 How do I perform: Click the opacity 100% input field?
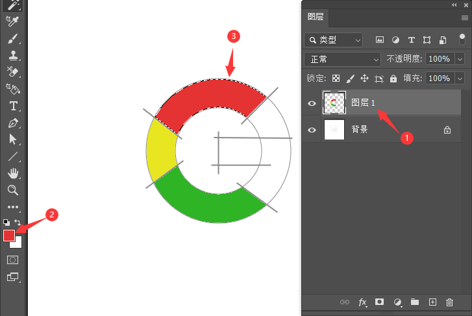click(x=440, y=58)
